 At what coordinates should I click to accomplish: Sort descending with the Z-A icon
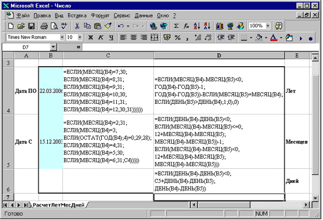[207, 26]
